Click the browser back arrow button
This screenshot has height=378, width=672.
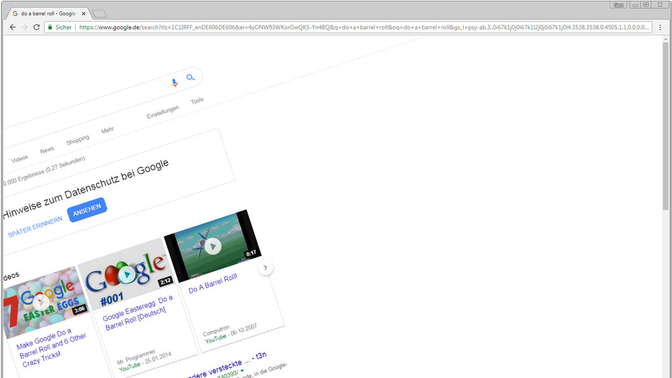coord(12,27)
